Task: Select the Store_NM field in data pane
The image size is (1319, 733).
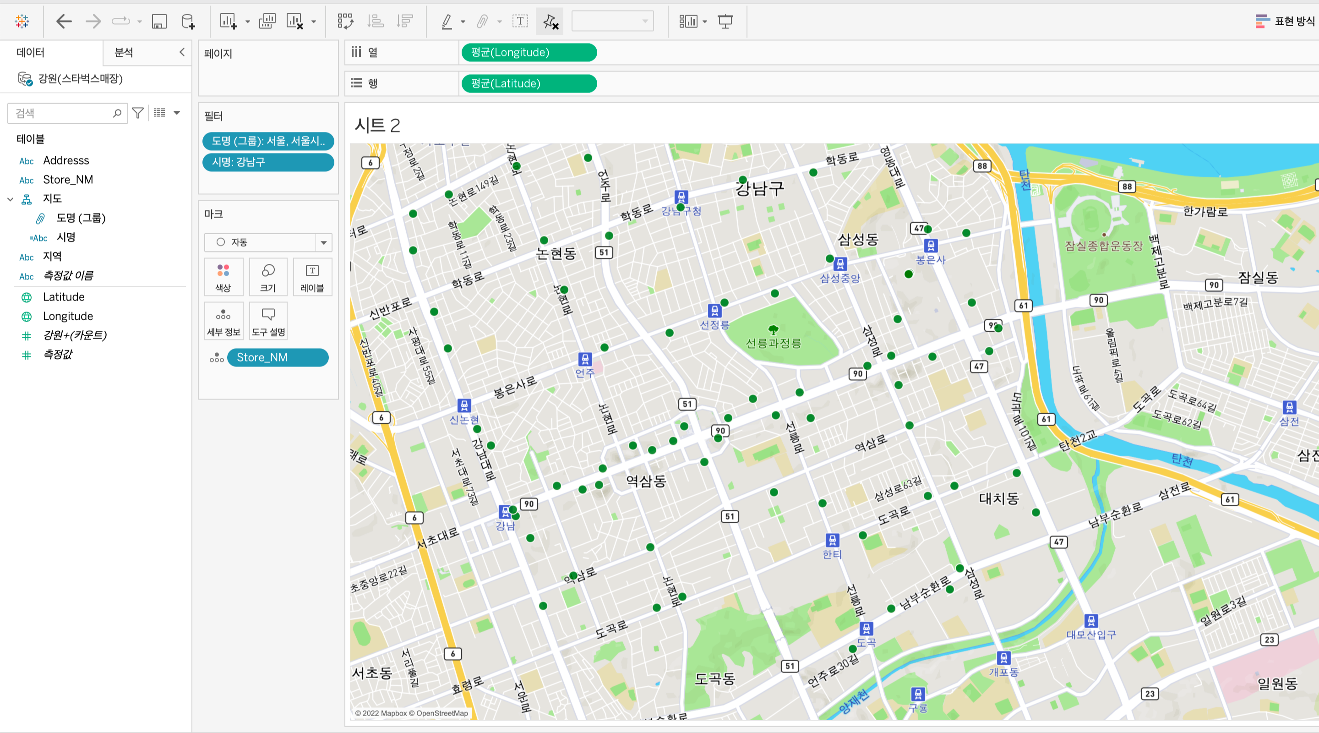Action: pyautogui.click(x=68, y=180)
